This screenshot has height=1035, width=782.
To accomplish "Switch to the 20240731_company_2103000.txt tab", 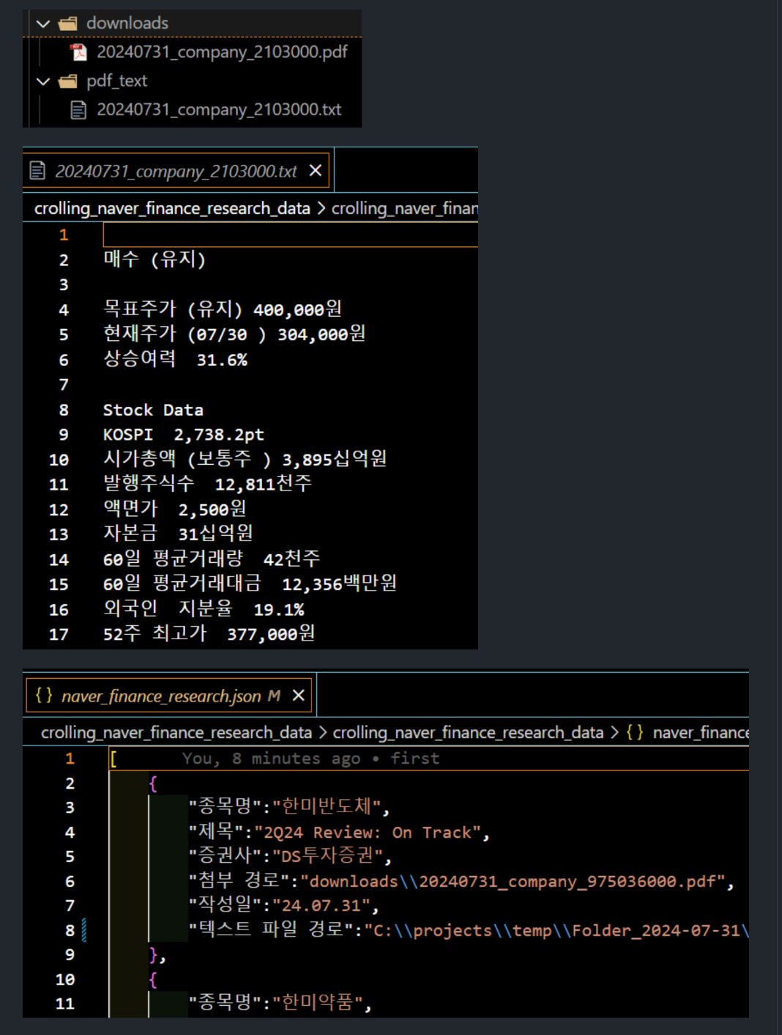I will (x=176, y=172).
